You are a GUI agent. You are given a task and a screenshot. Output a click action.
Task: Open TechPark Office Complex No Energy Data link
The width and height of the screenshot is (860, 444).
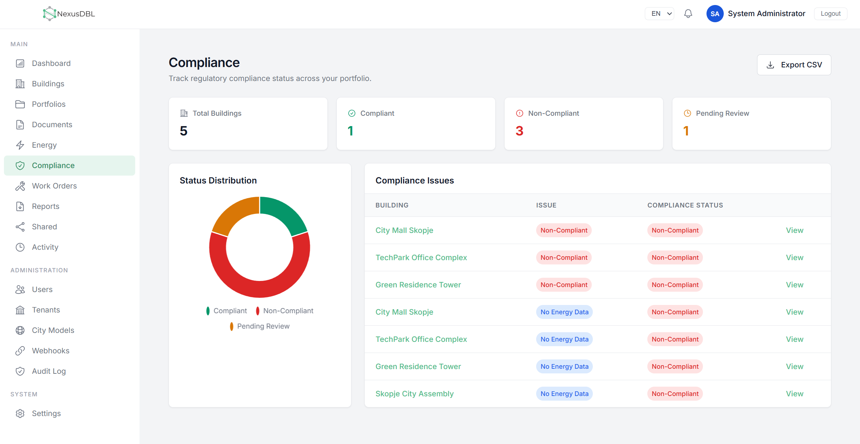tap(421, 339)
